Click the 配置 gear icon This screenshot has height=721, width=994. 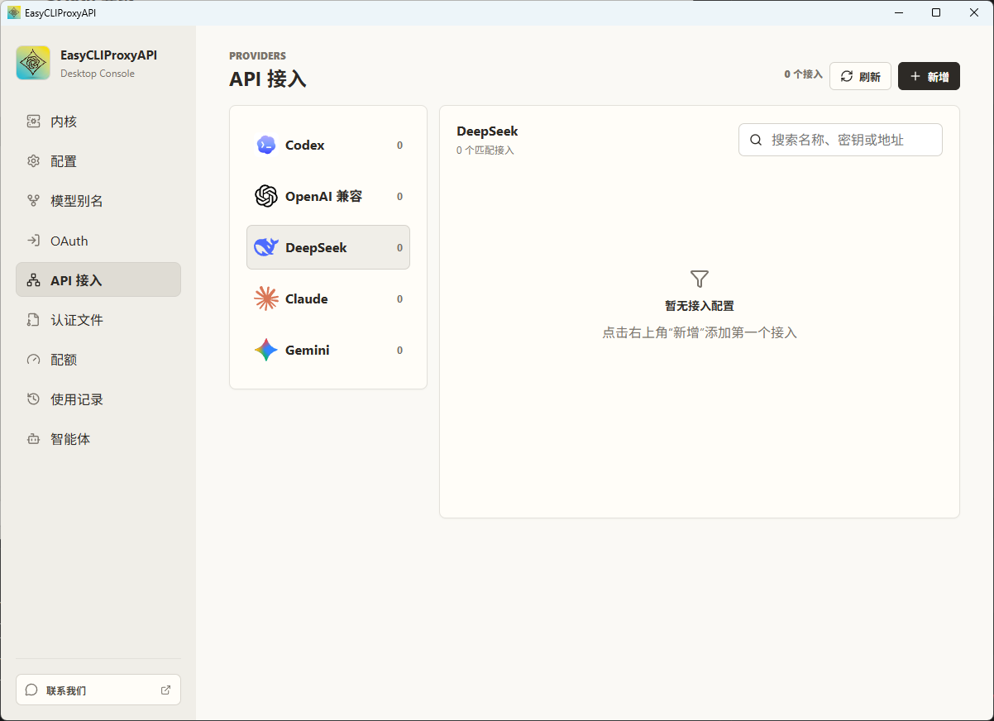(x=33, y=161)
